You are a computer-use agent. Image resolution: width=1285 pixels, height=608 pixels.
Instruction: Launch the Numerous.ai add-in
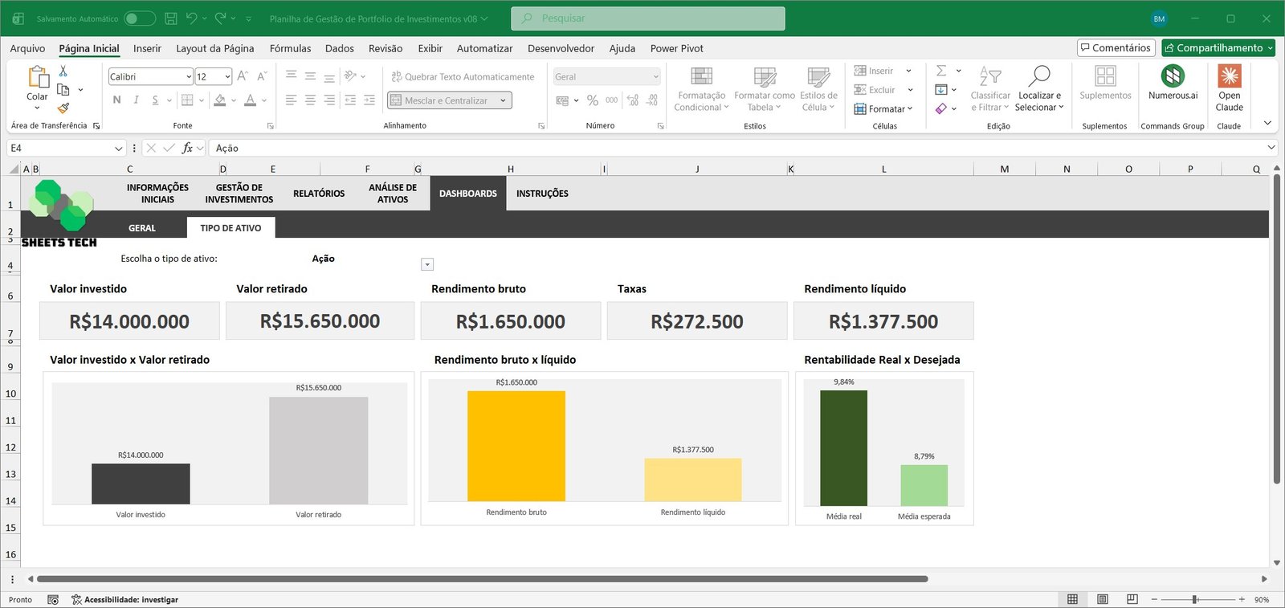1173,84
